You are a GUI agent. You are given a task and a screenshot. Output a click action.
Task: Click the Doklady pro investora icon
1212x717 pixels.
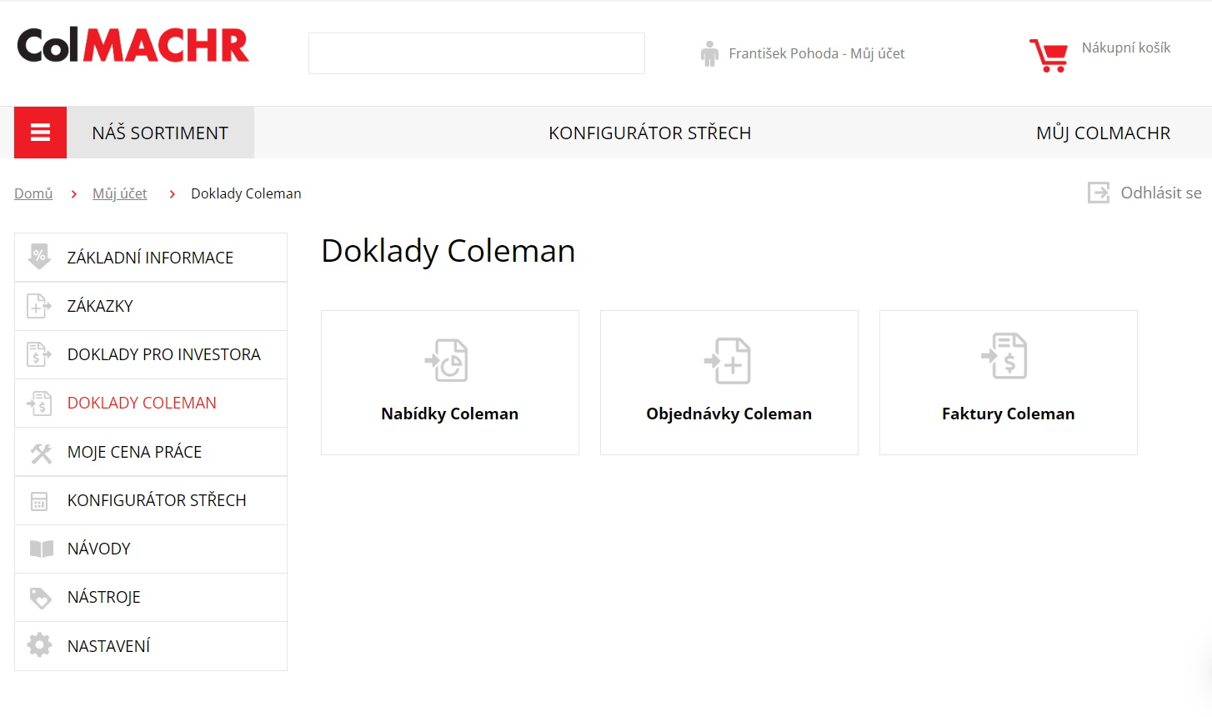[39, 354]
